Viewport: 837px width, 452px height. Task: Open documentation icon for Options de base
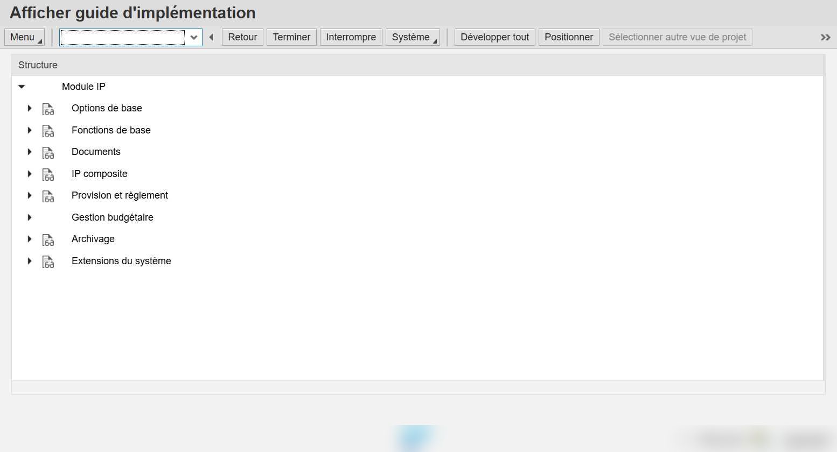pos(48,109)
